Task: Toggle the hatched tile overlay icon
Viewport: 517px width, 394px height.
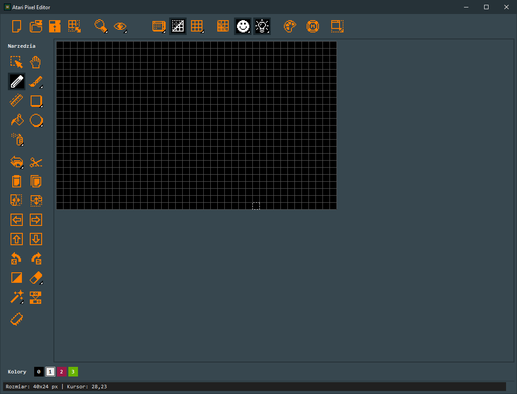Action: (223, 26)
